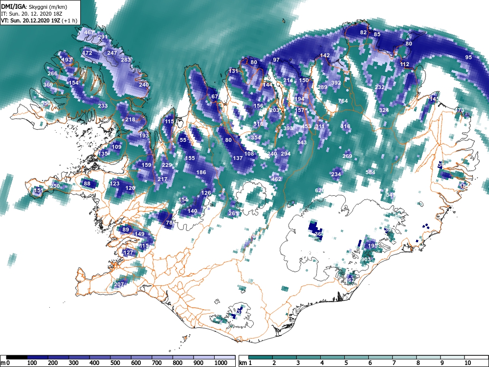This screenshot has height=367, width=489.
Task: Click the visibility value 207
Action: coord(119,285)
